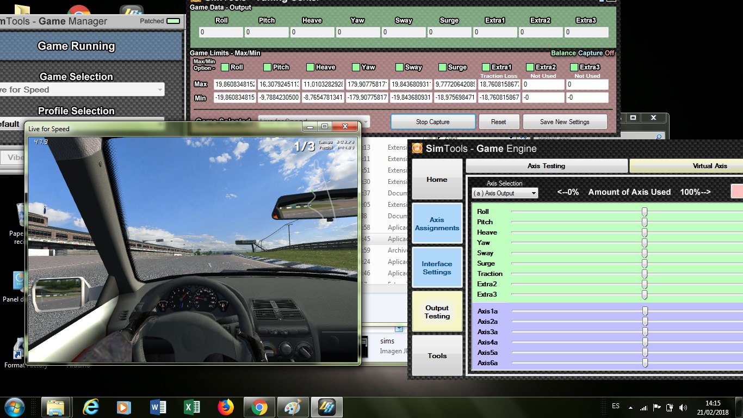Launch Firefox from the taskbar

pos(225,407)
